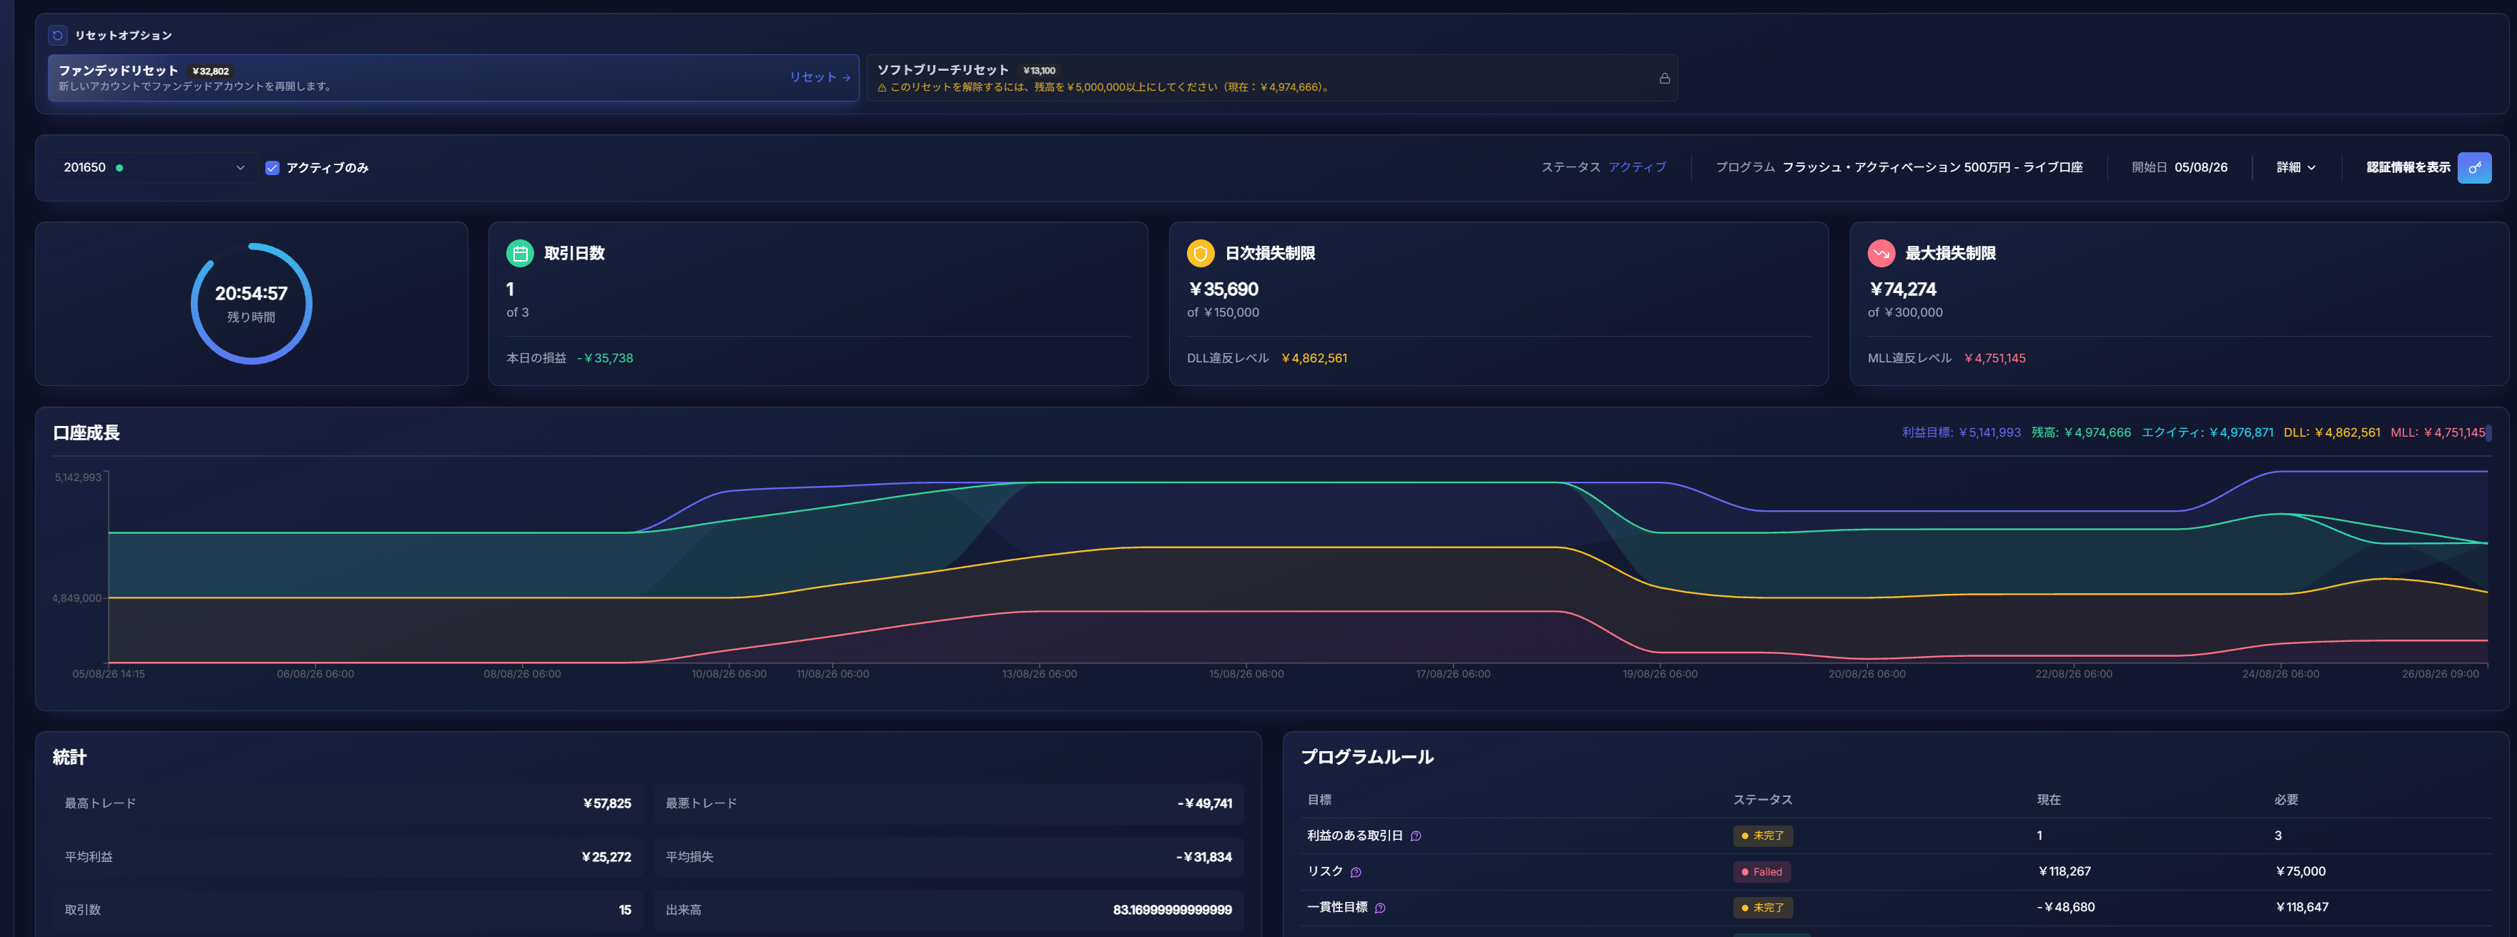Click the 最悪トレード value -¥49,741

tap(1203, 803)
